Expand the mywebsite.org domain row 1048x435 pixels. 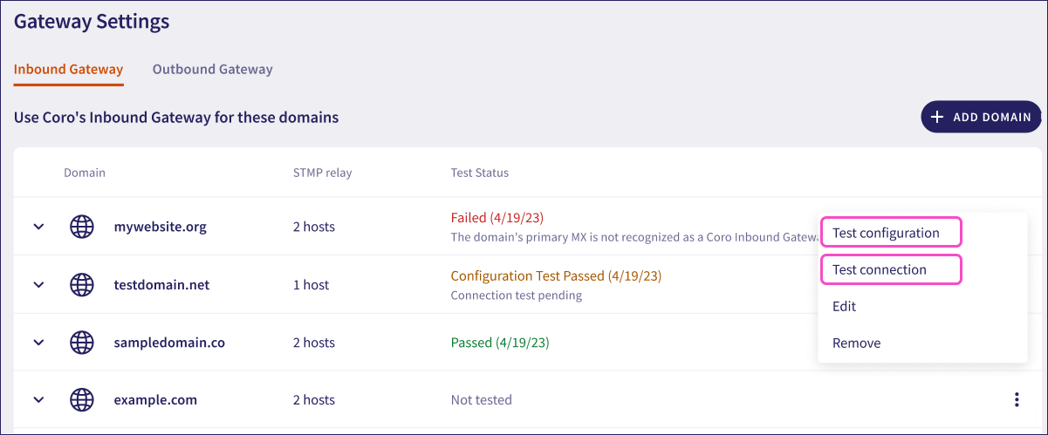(x=38, y=227)
